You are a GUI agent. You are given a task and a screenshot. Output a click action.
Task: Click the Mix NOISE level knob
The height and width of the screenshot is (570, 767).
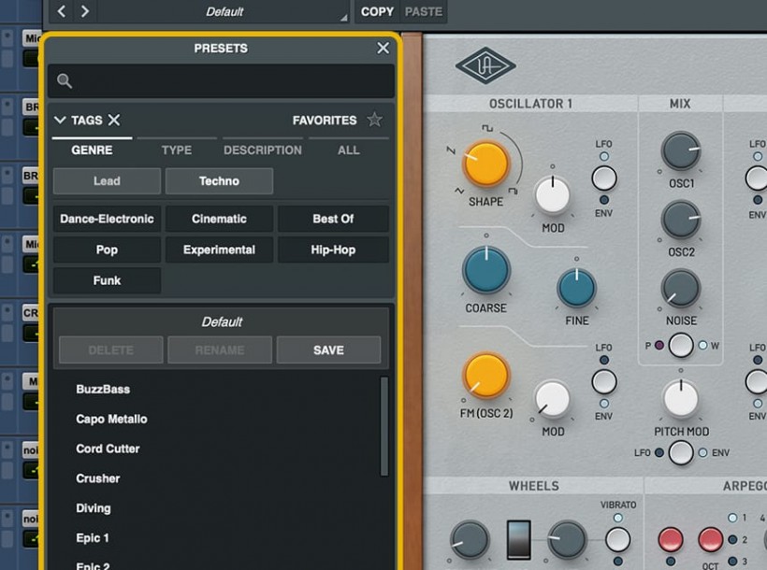tap(681, 289)
